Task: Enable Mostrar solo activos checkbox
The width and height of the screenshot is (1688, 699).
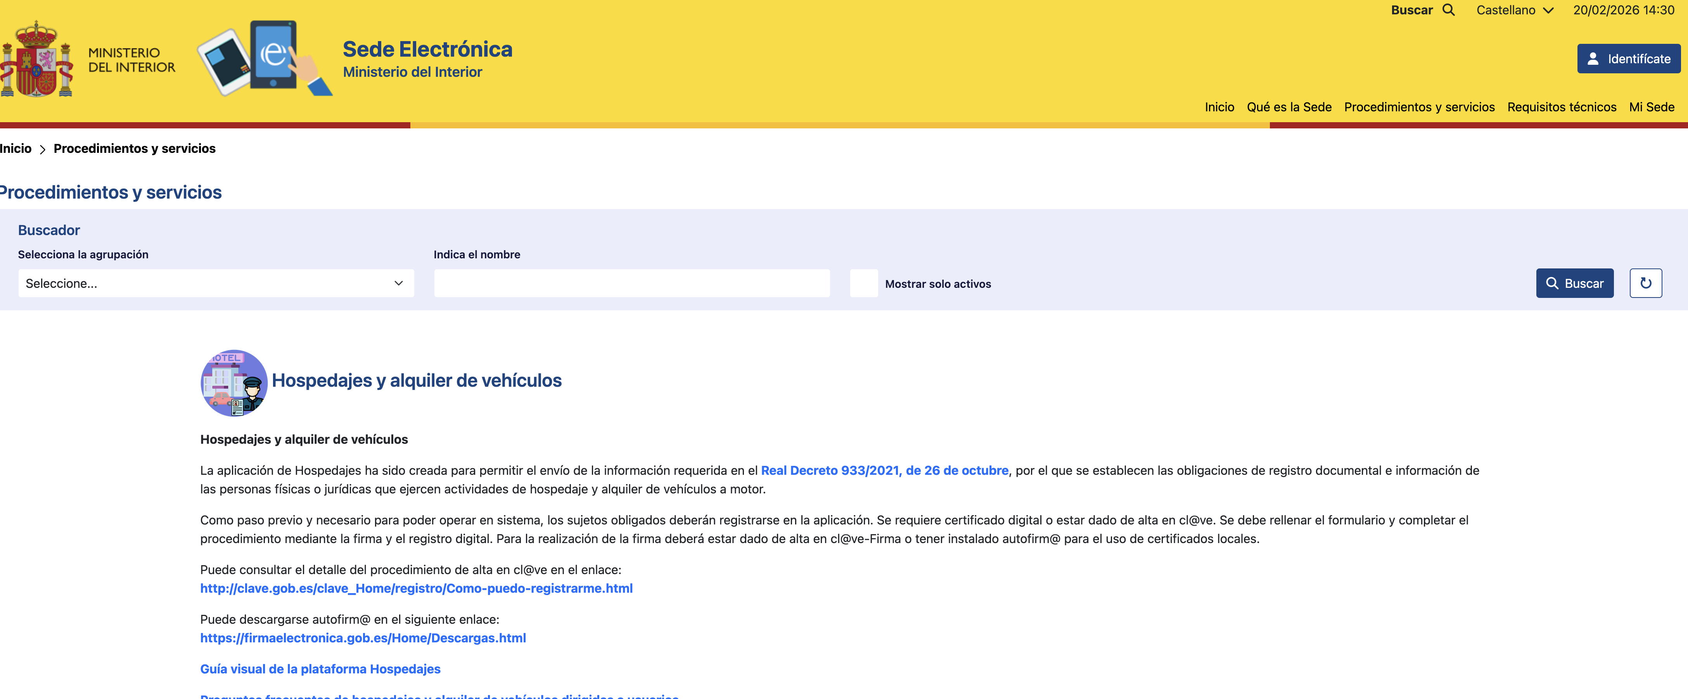Action: coord(864,283)
